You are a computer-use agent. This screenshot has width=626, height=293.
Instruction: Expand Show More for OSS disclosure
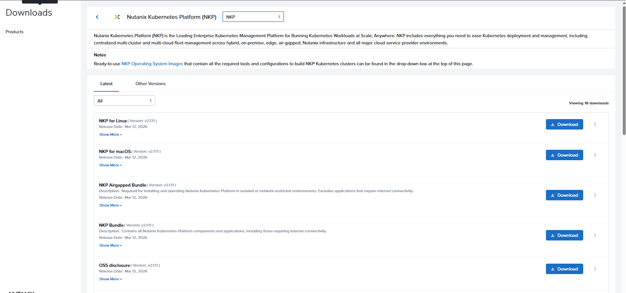tap(110, 279)
